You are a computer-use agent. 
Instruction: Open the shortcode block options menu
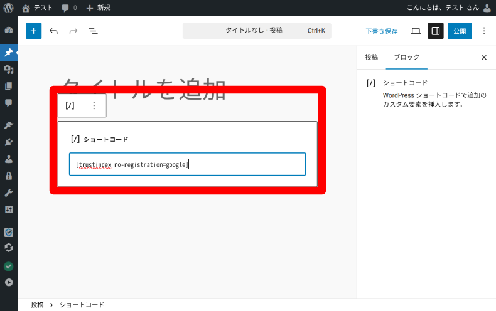point(94,105)
